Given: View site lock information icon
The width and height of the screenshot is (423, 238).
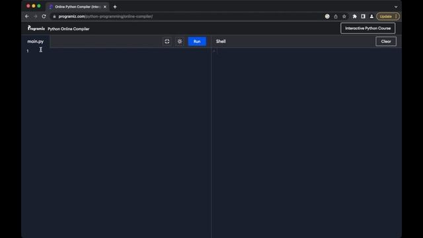Looking at the screenshot, I should 54,17.
